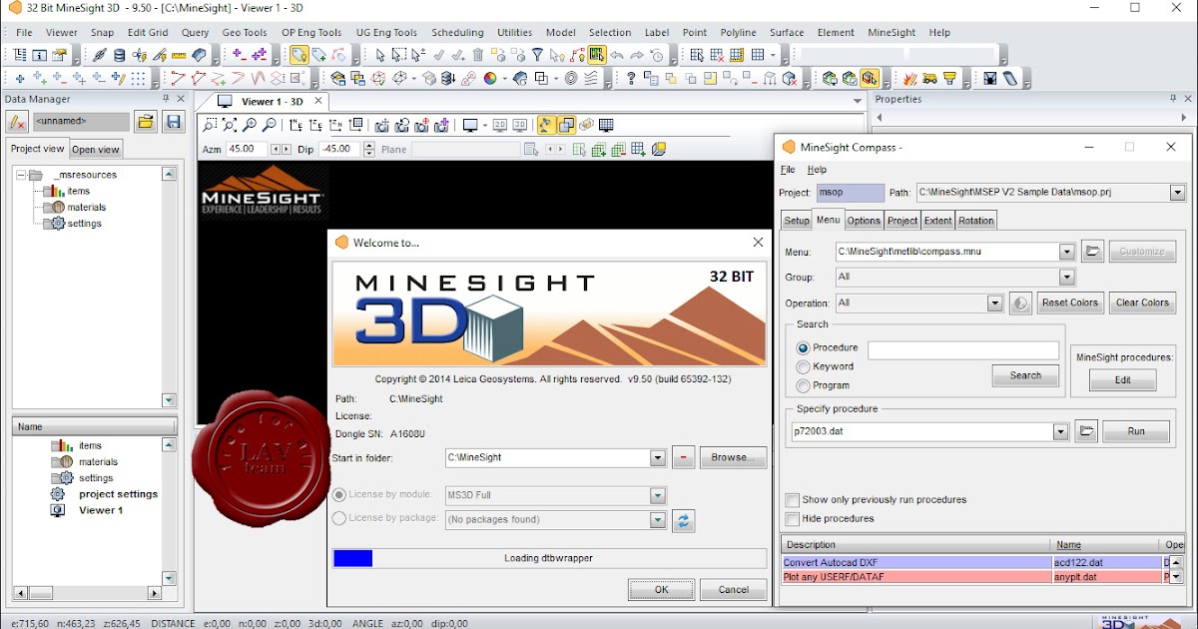Switch the viewer to 2D mode
Screen dimensions: 1198x629
click(x=498, y=126)
